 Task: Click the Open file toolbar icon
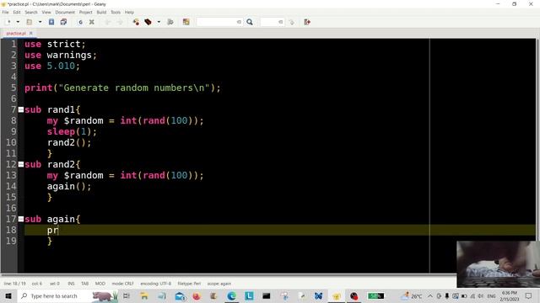[x=30, y=22]
